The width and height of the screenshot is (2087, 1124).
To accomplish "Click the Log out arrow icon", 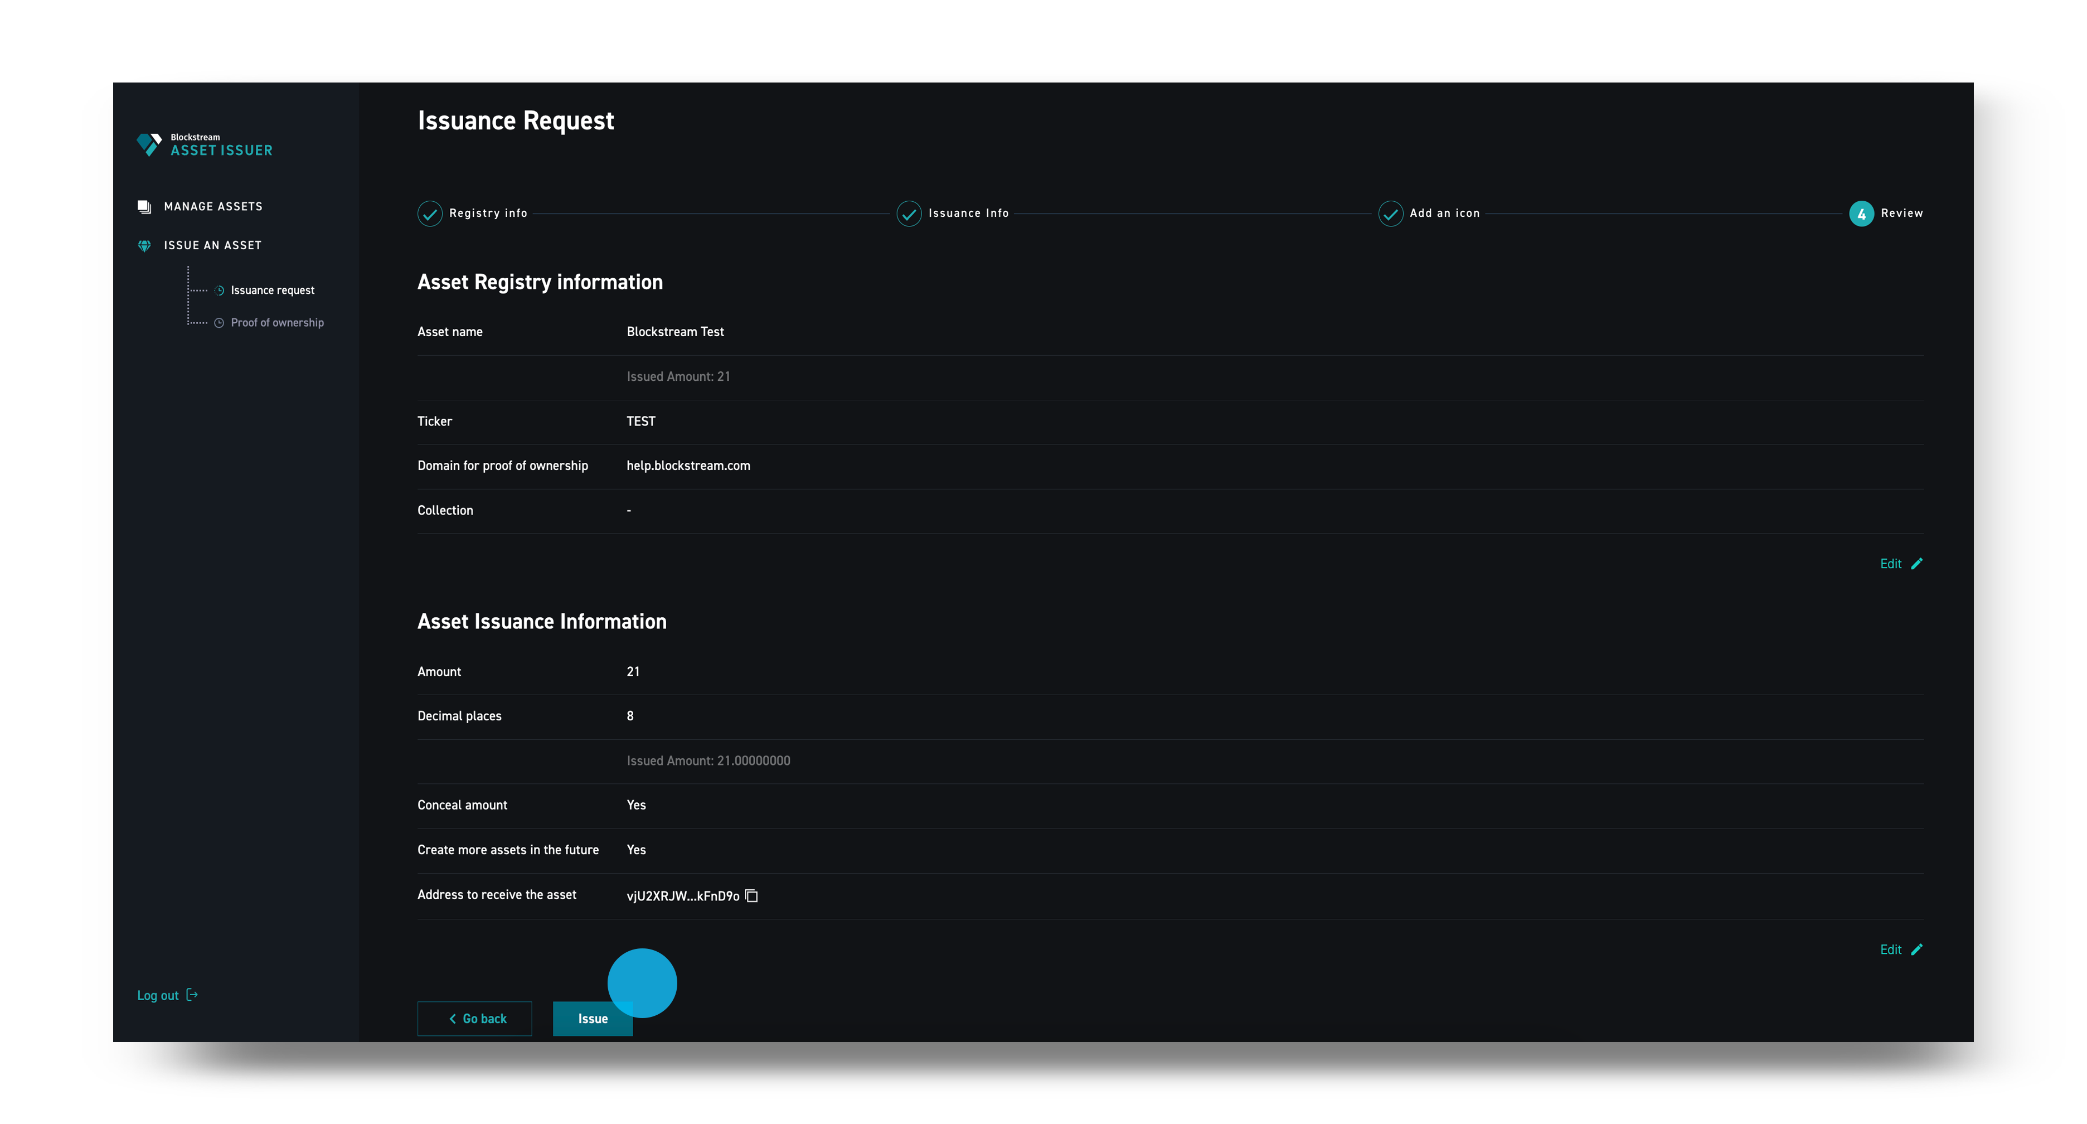I will (x=192, y=995).
